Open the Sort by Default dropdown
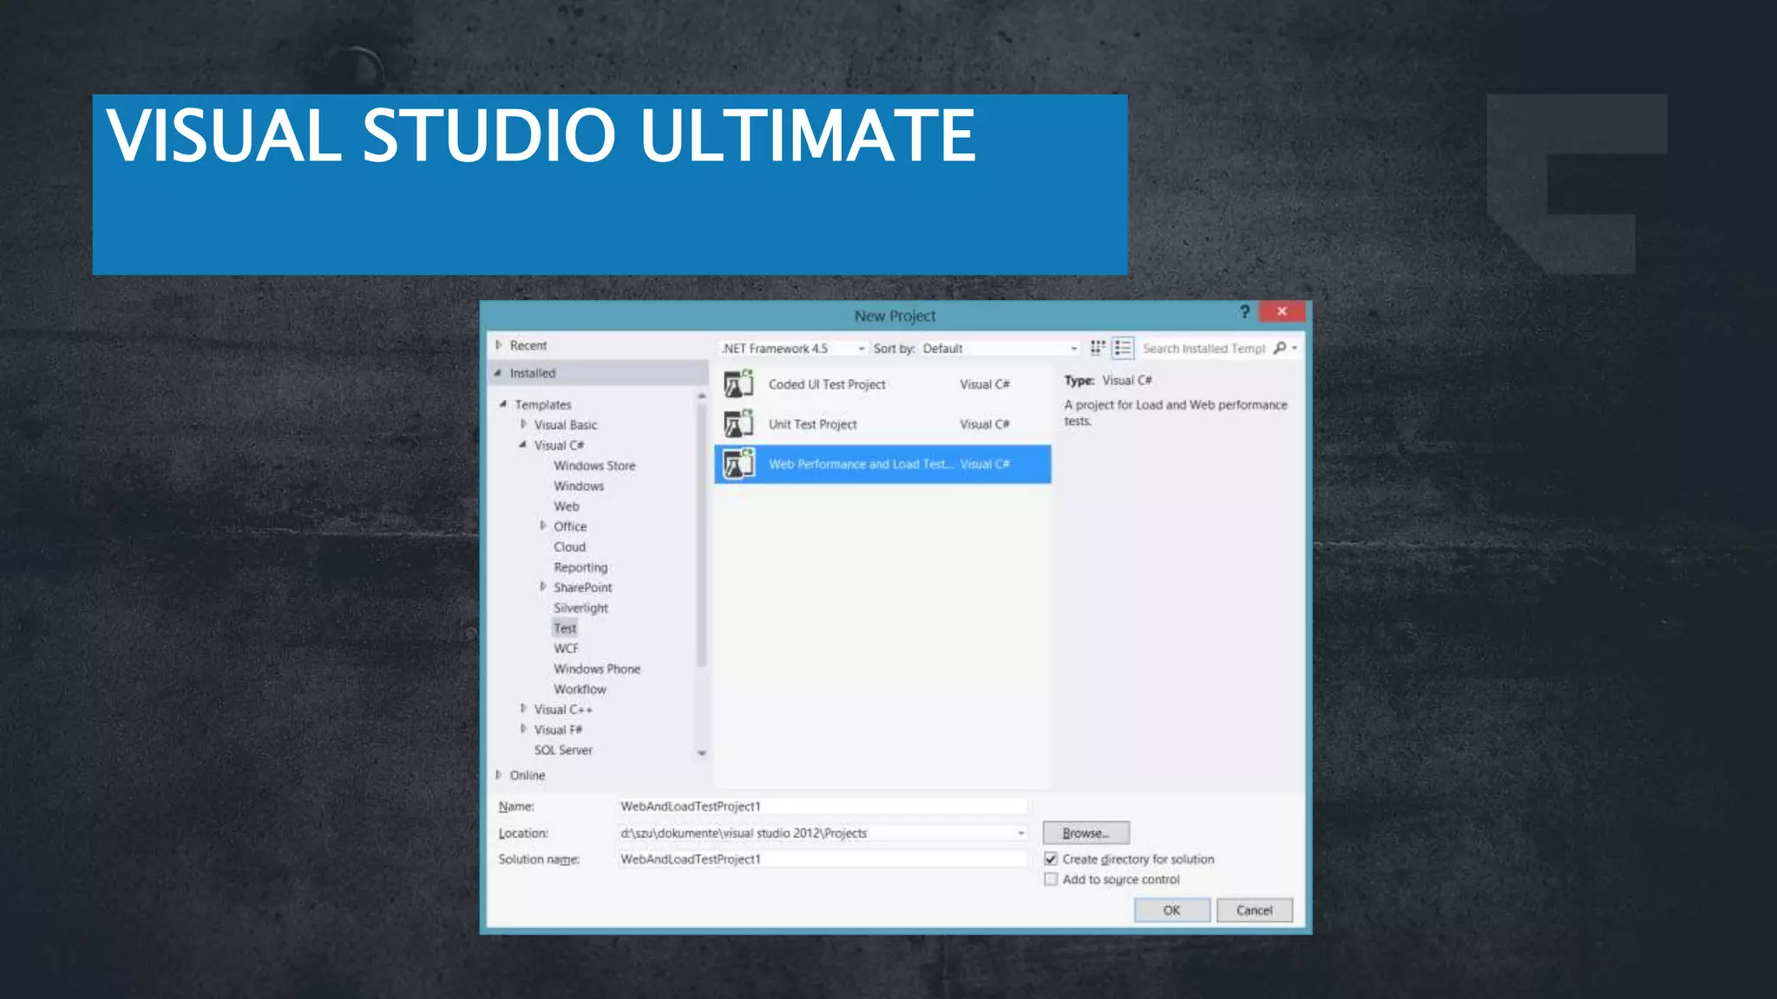This screenshot has height=999, width=1777. click(1000, 348)
